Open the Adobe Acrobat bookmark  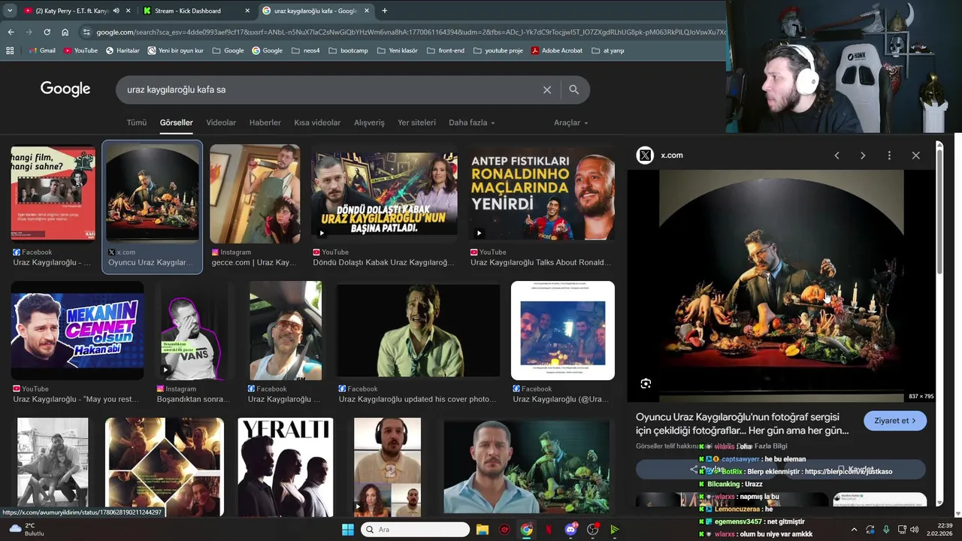556,50
